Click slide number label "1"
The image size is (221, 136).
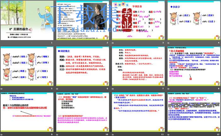(x=52, y=43)
